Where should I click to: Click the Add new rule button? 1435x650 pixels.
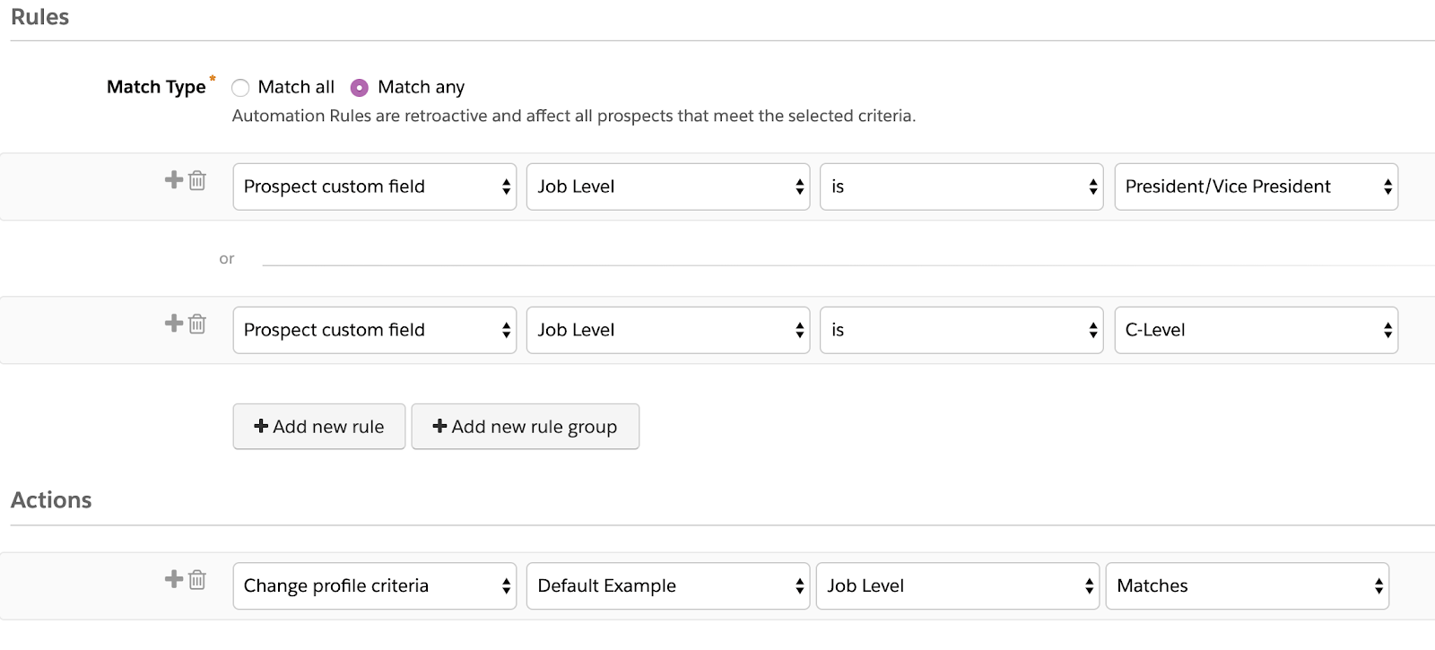click(319, 427)
